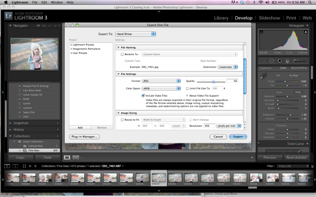
Task: Adjust the Quality slider
Action: 213,81
